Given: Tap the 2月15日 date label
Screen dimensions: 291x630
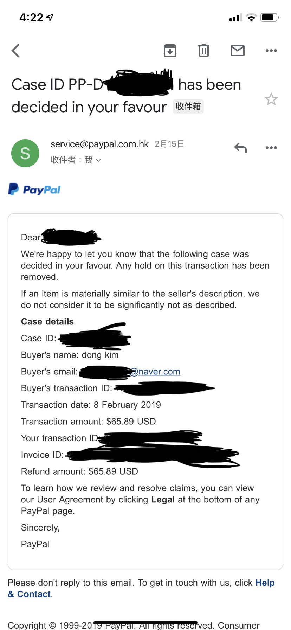Looking at the screenshot, I should pos(169,144).
